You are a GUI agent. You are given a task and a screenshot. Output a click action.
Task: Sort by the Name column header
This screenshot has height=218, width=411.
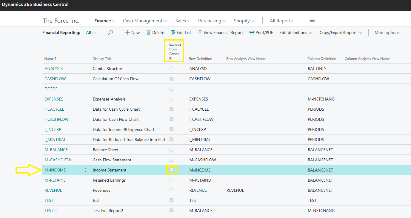click(50, 59)
